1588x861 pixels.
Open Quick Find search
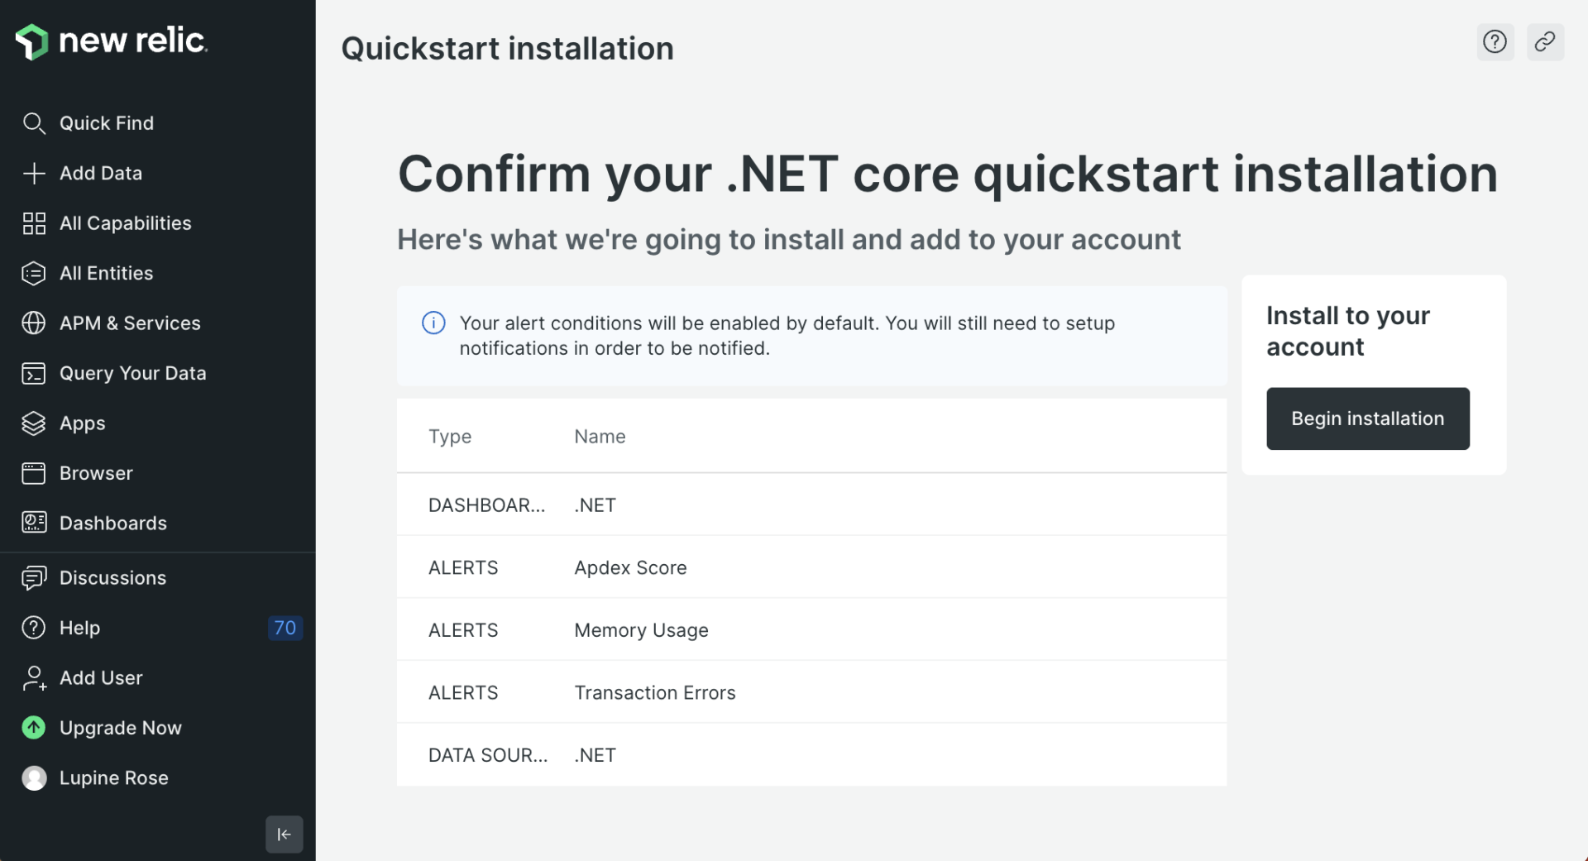click(34, 123)
